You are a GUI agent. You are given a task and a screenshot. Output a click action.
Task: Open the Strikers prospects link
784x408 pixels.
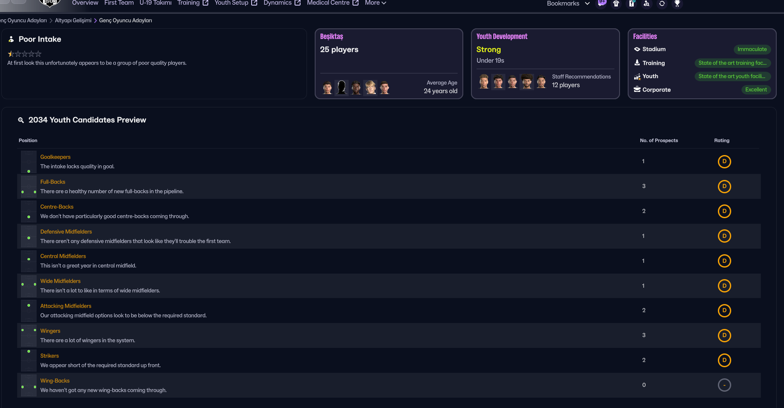coord(49,356)
